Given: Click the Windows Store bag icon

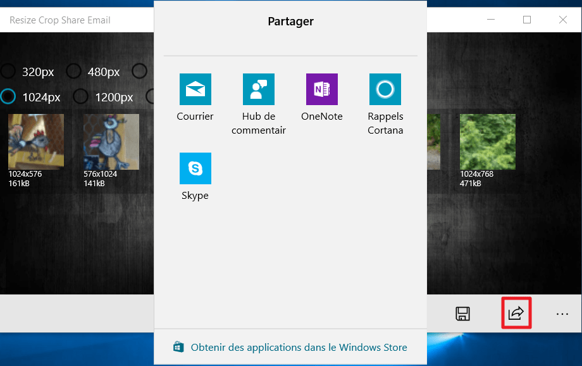Looking at the screenshot, I should pyautogui.click(x=178, y=347).
